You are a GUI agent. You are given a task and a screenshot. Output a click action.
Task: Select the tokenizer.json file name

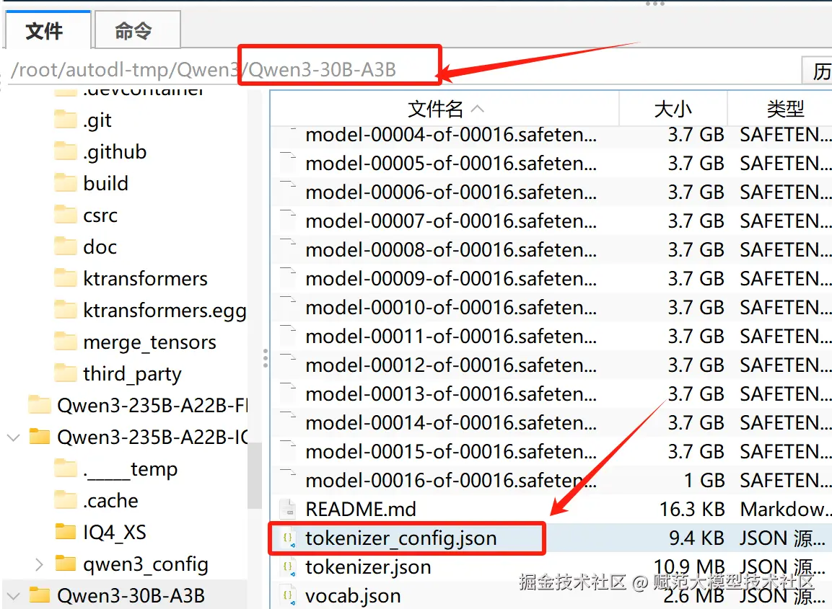tap(368, 567)
